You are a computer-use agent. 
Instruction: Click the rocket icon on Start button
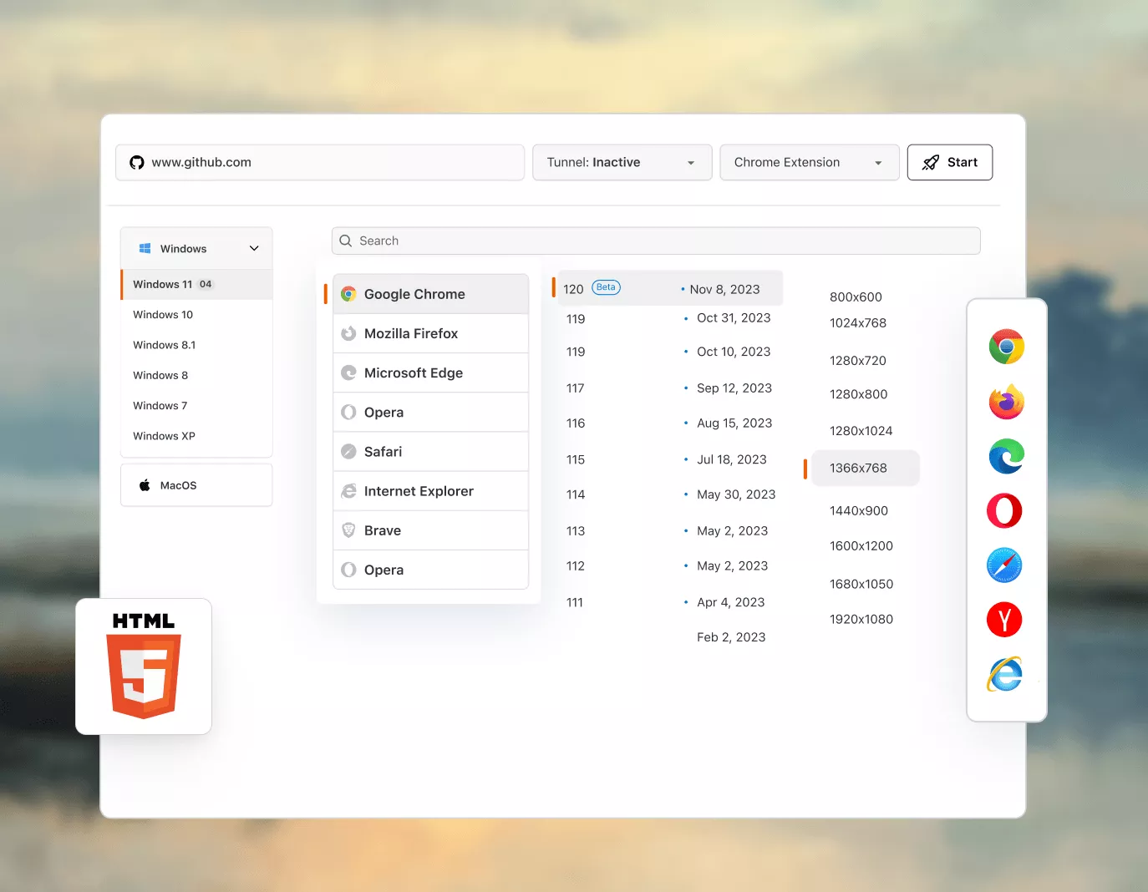[931, 162]
